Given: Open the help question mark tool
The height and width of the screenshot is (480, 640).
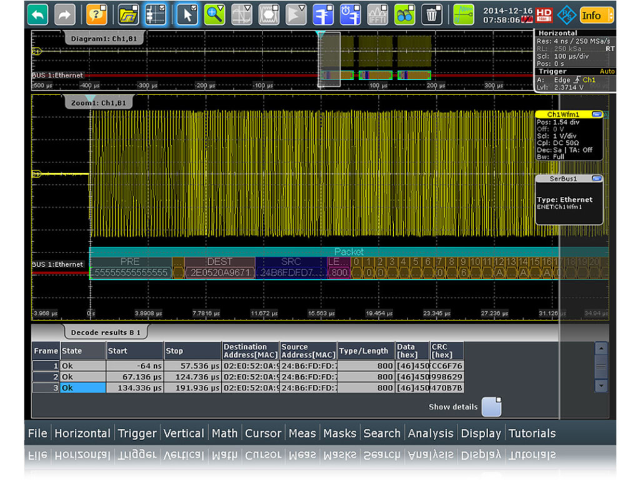Looking at the screenshot, I should (x=96, y=15).
